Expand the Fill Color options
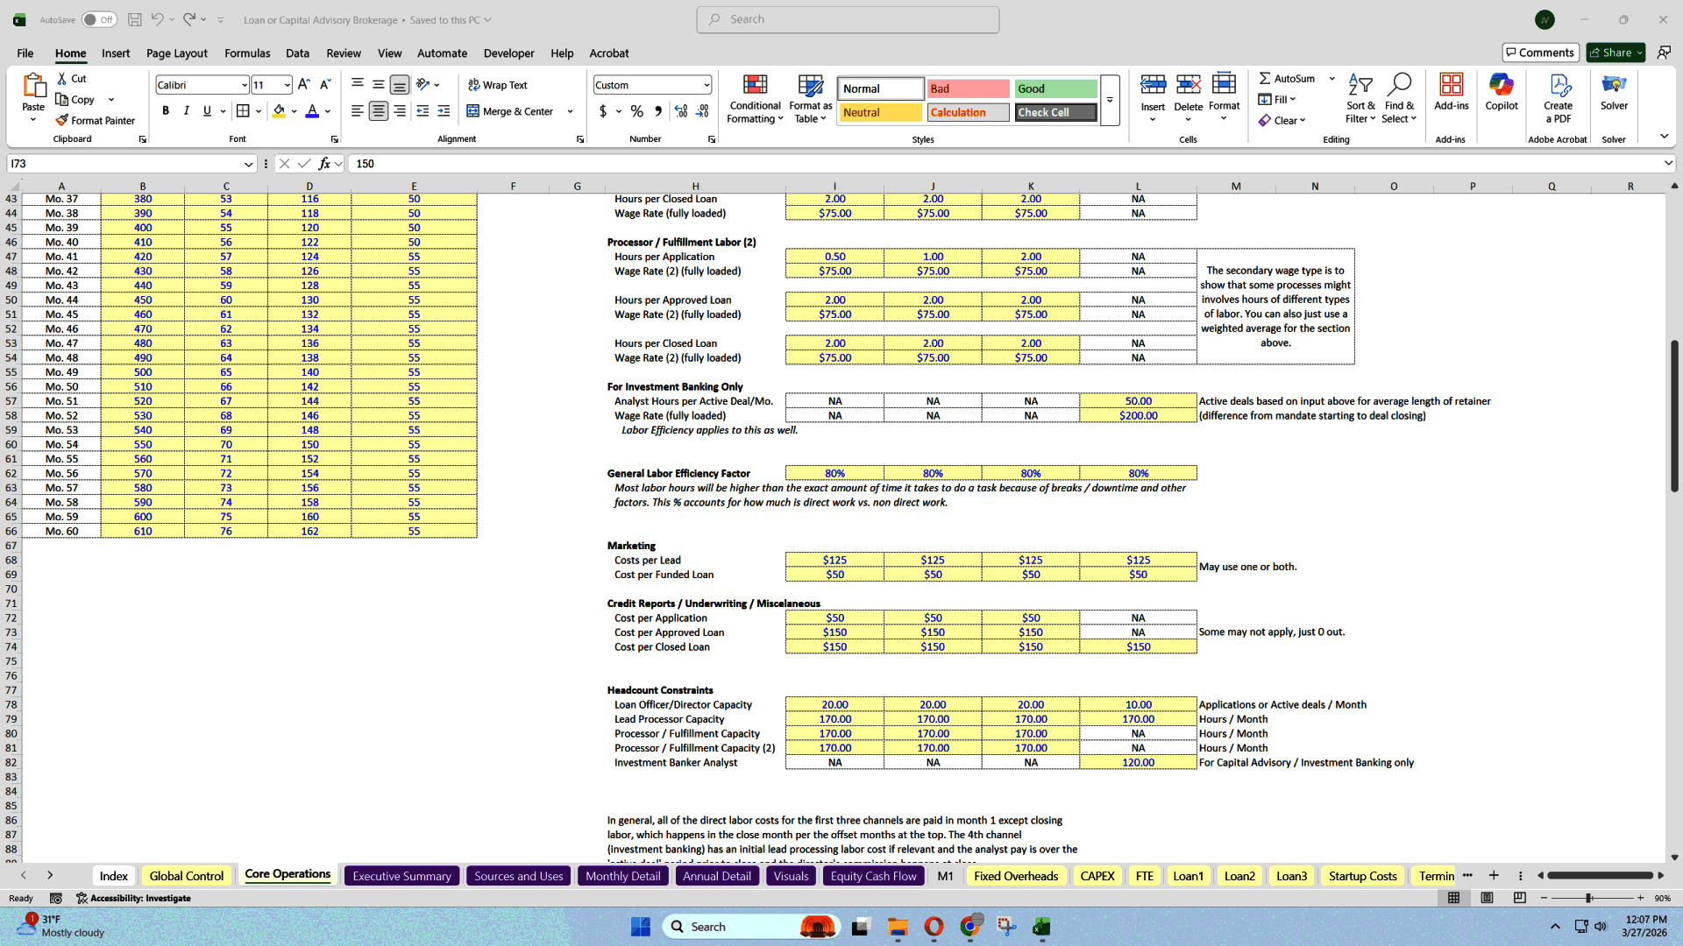 [294, 111]
